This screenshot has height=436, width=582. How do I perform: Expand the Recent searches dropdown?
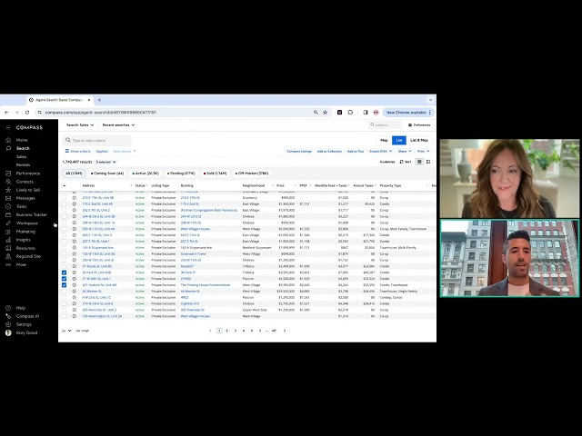[x=118, y=125]
